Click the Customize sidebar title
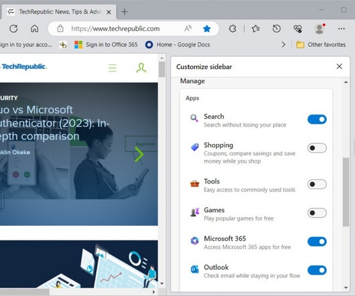This screenshot has height=296, width=355. pyautogui.click(x=204, y=67)
